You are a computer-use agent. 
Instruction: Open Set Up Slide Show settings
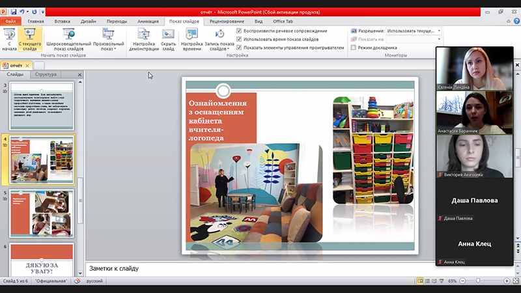click(144, 39)
